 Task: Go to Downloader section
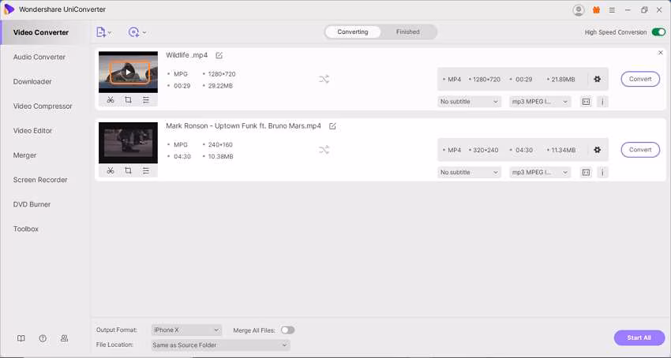tap(32, 81)
